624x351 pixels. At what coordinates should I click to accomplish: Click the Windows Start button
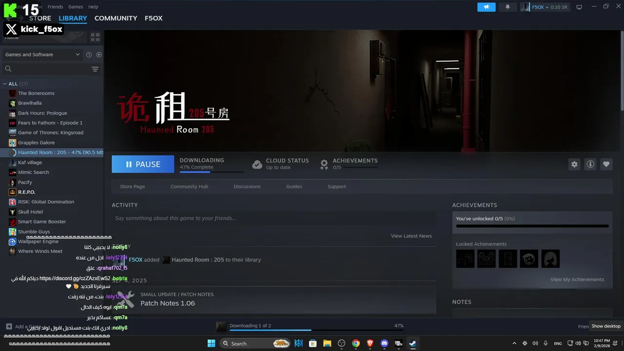coord(211,343)
